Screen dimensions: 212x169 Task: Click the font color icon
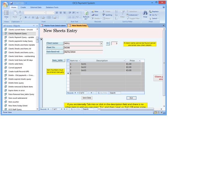click(37, 17)
